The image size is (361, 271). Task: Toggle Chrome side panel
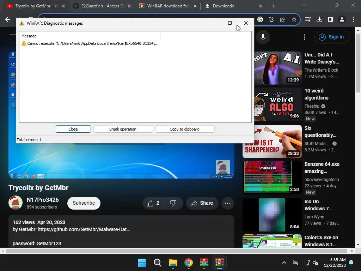coord(331,20)
